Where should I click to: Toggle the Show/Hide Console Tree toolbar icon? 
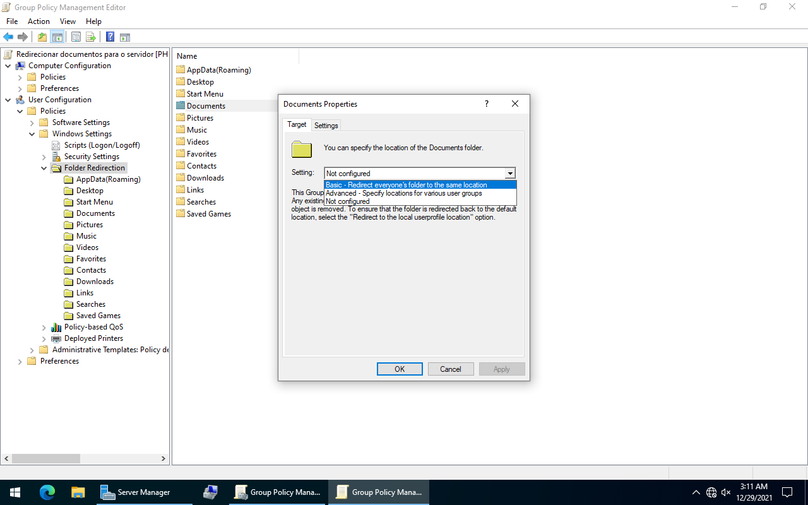coord(57,37)
